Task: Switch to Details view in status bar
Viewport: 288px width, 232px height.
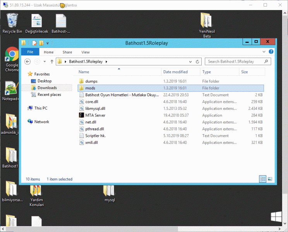Action: coord(263,179)
